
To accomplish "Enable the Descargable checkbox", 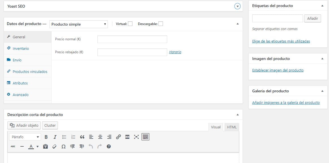I will pos(161,24).
